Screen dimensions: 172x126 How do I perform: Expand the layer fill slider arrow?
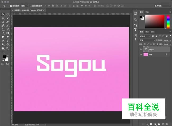pos(170,44)
